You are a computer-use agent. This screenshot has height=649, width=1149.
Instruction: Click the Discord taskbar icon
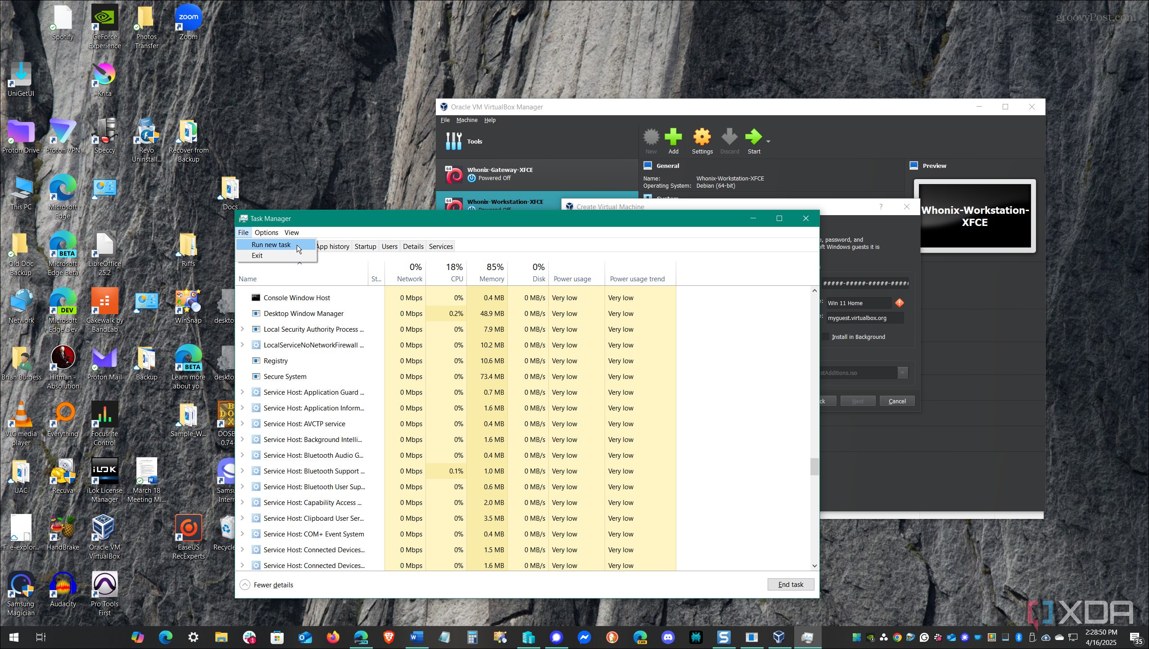(x=668, y=637)
